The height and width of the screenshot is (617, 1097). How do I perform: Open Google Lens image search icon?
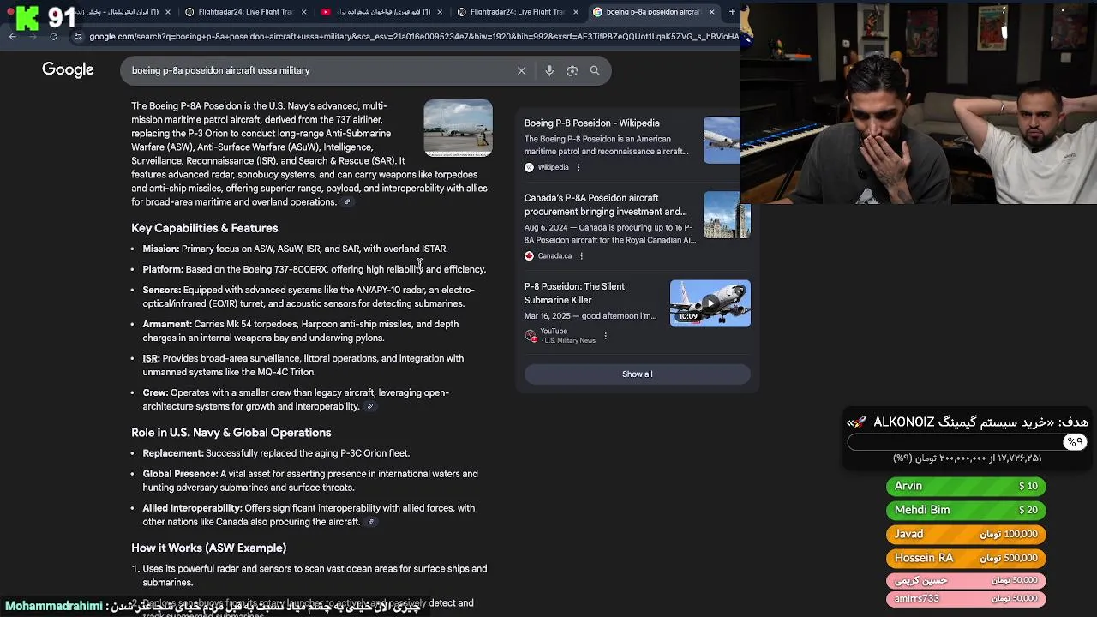pyautogui.click(x=572, y=70)
